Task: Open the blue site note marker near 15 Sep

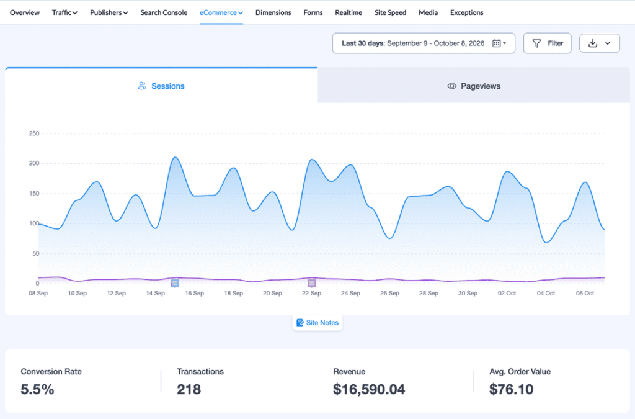Action: (175, 283)
